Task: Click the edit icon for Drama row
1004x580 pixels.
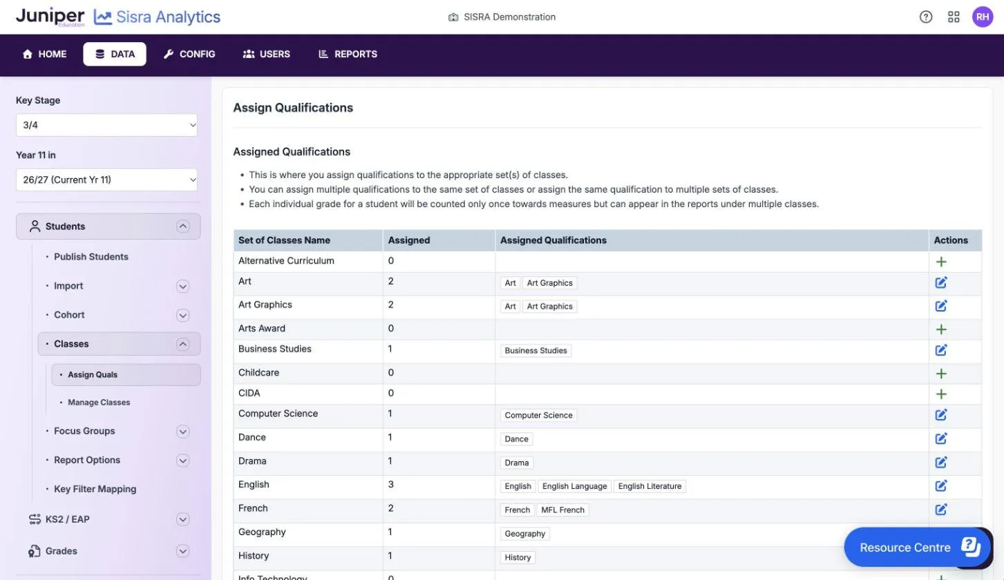Action: (940, 463)
